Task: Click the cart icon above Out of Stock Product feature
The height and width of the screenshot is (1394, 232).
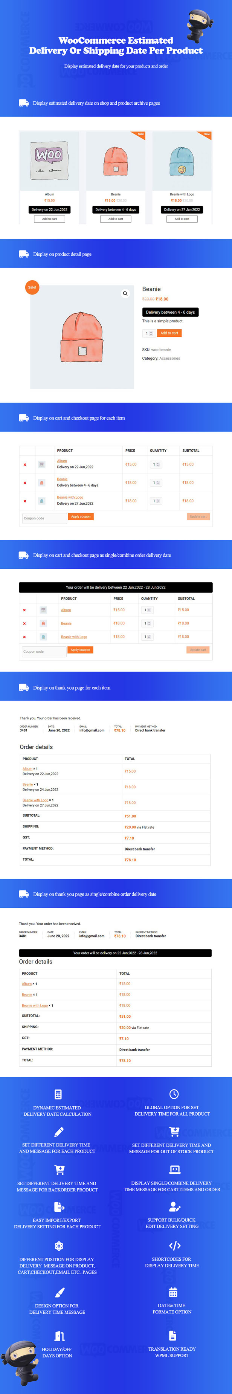Action: [x=174, y=1131]
